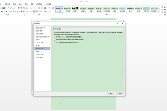Click the Sort icon
The height and width of the screenshot is (111, 167).
pos(50,8)
